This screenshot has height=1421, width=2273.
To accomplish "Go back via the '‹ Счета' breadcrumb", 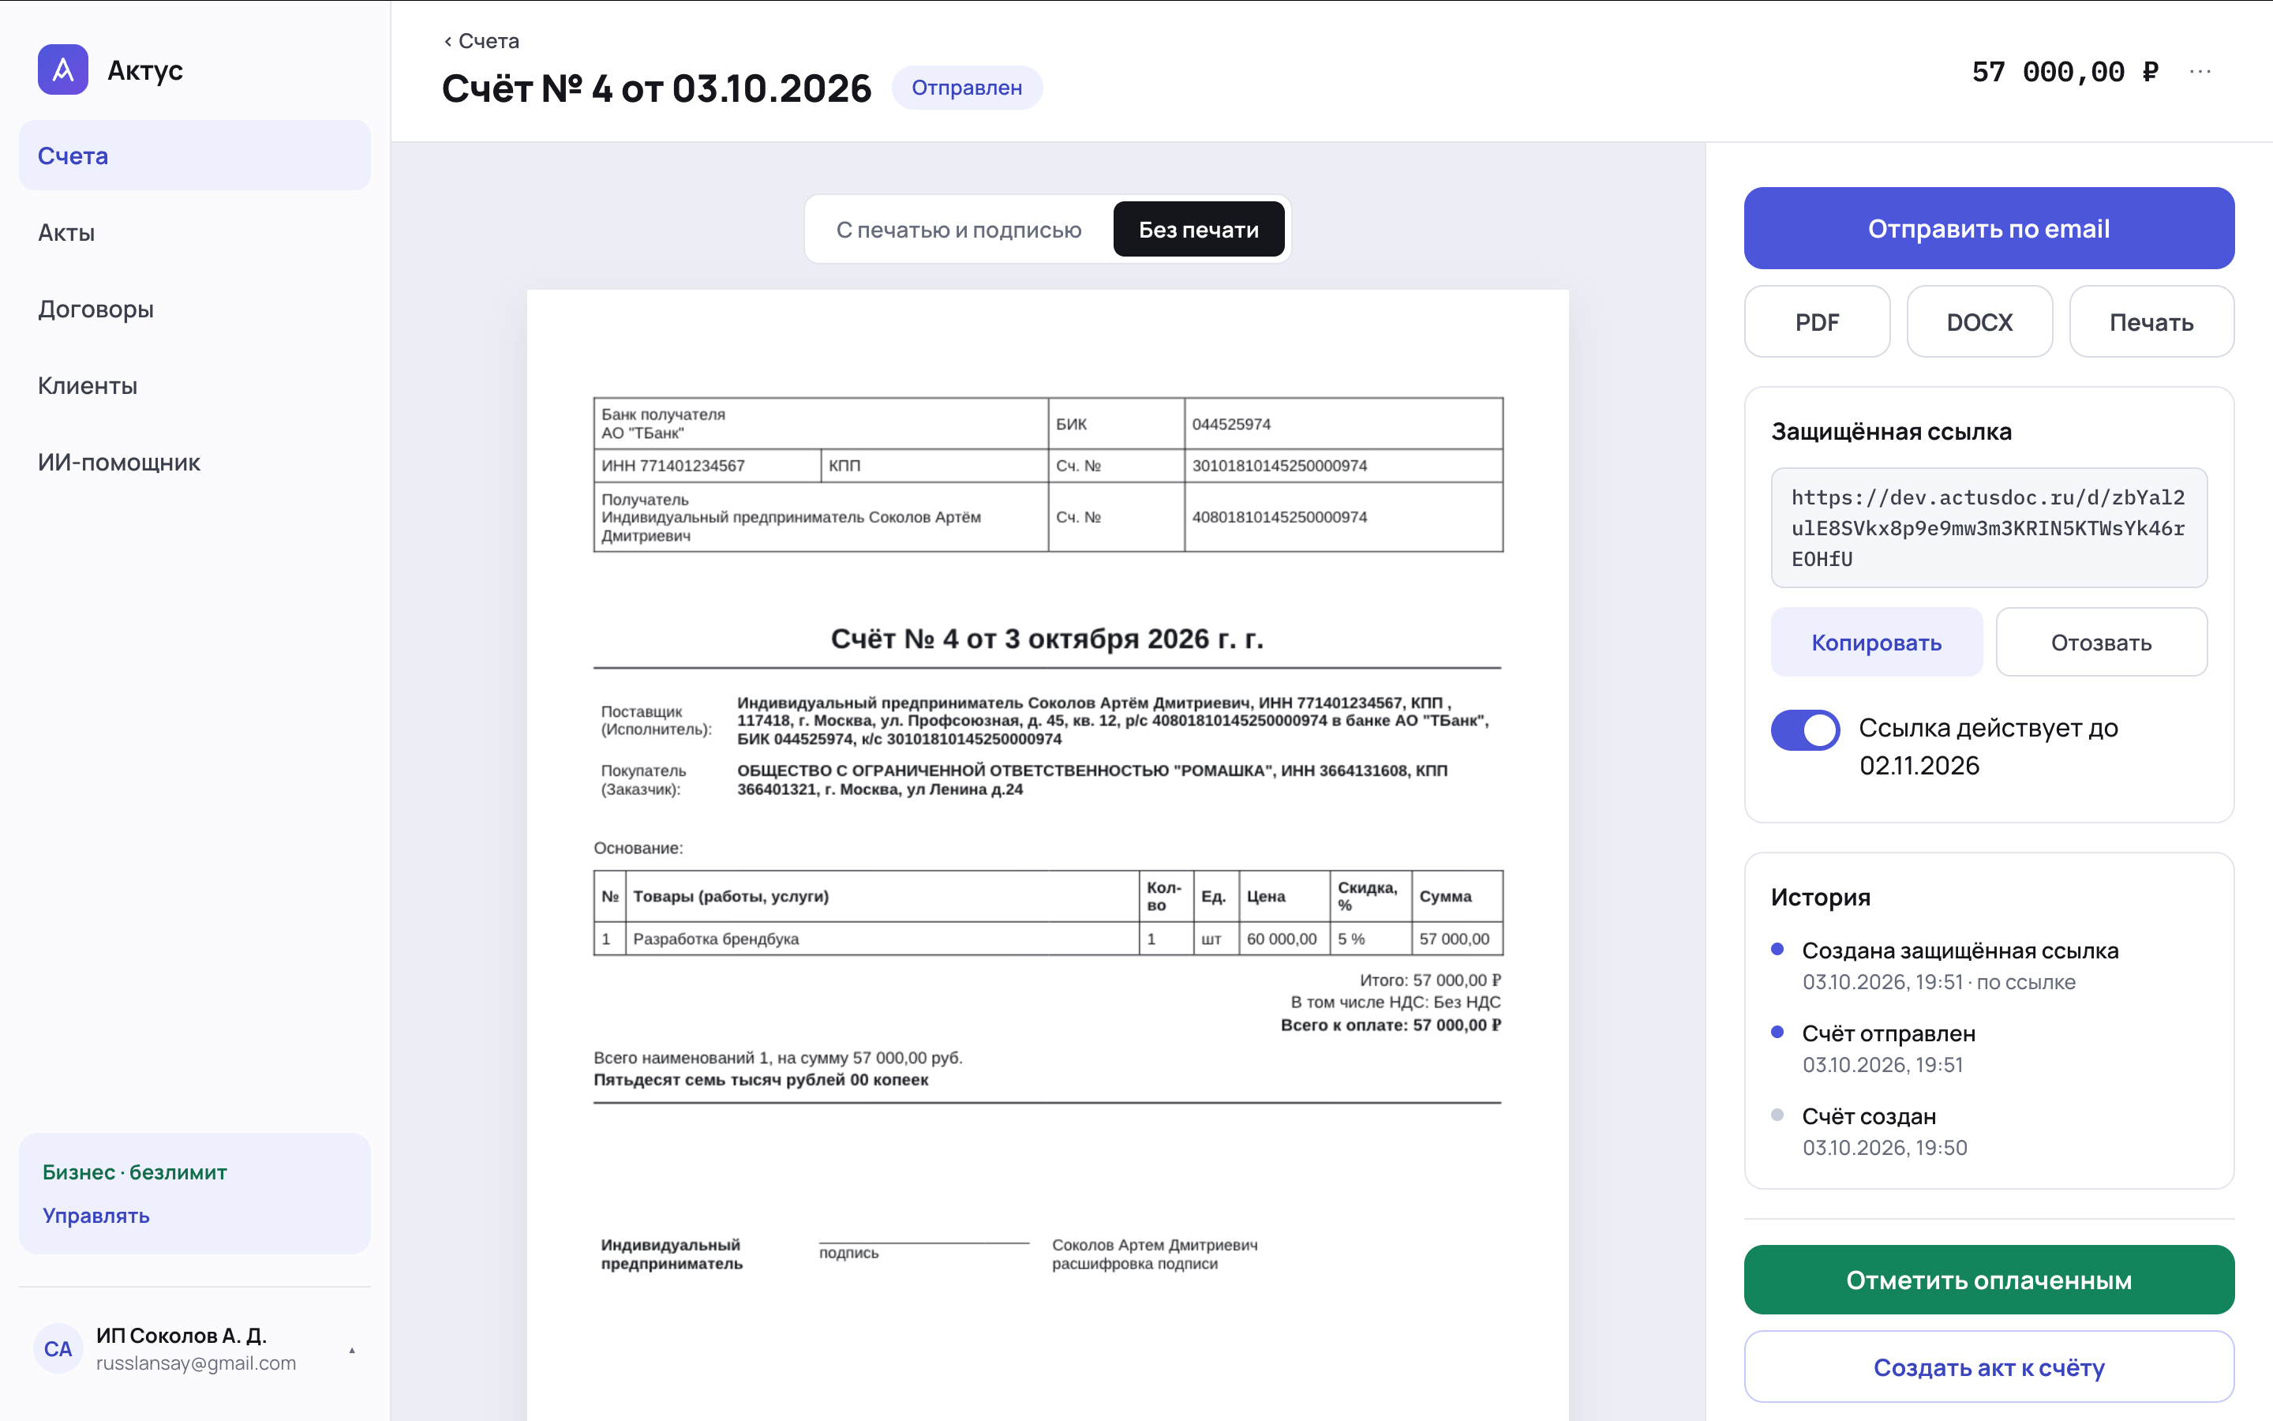I will 481,40.
